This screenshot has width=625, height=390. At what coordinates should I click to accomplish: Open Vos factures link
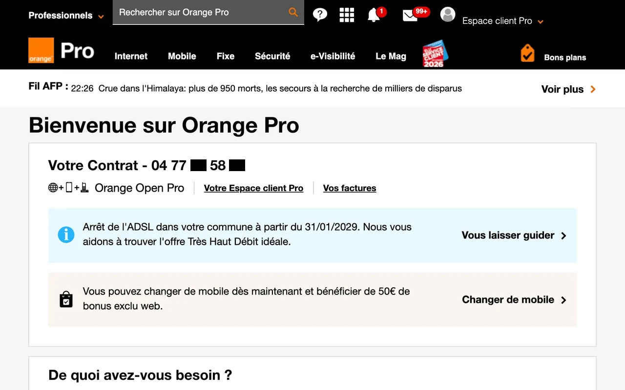click(x=350, y=188)
